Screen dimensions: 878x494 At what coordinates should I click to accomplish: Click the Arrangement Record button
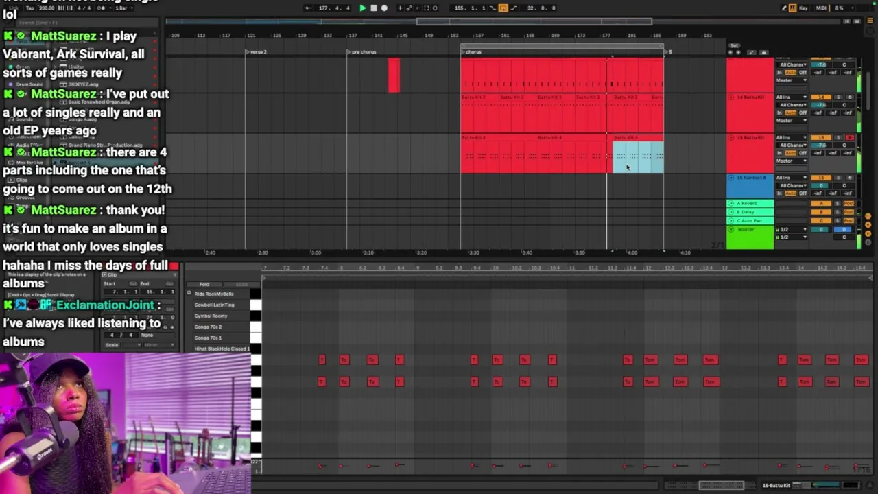point(384,8)
